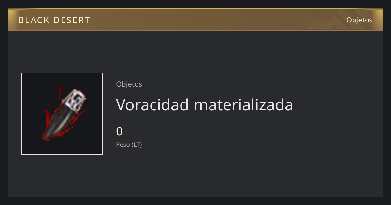Select the Voracidad materializada item icon
391x205 pixels.
tap(62, 114)
